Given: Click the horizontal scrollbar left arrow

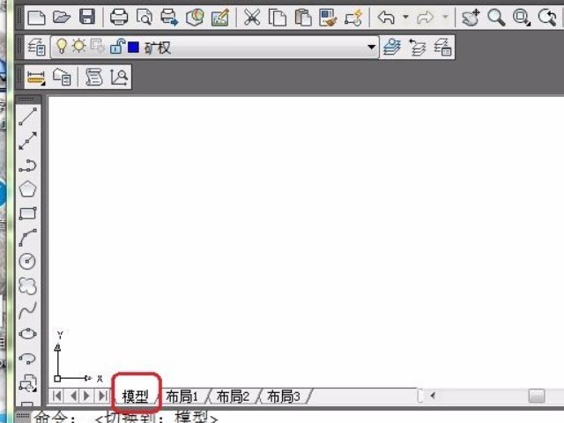Looking at the screenshot, I should (433, 396).
